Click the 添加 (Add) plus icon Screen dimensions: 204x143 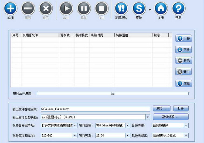11,8
